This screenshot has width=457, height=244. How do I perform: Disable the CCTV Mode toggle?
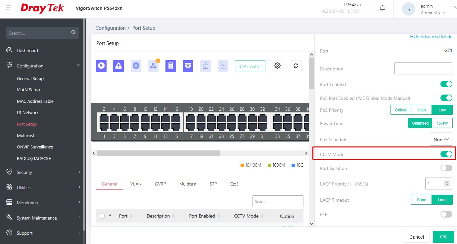point(446,154)
